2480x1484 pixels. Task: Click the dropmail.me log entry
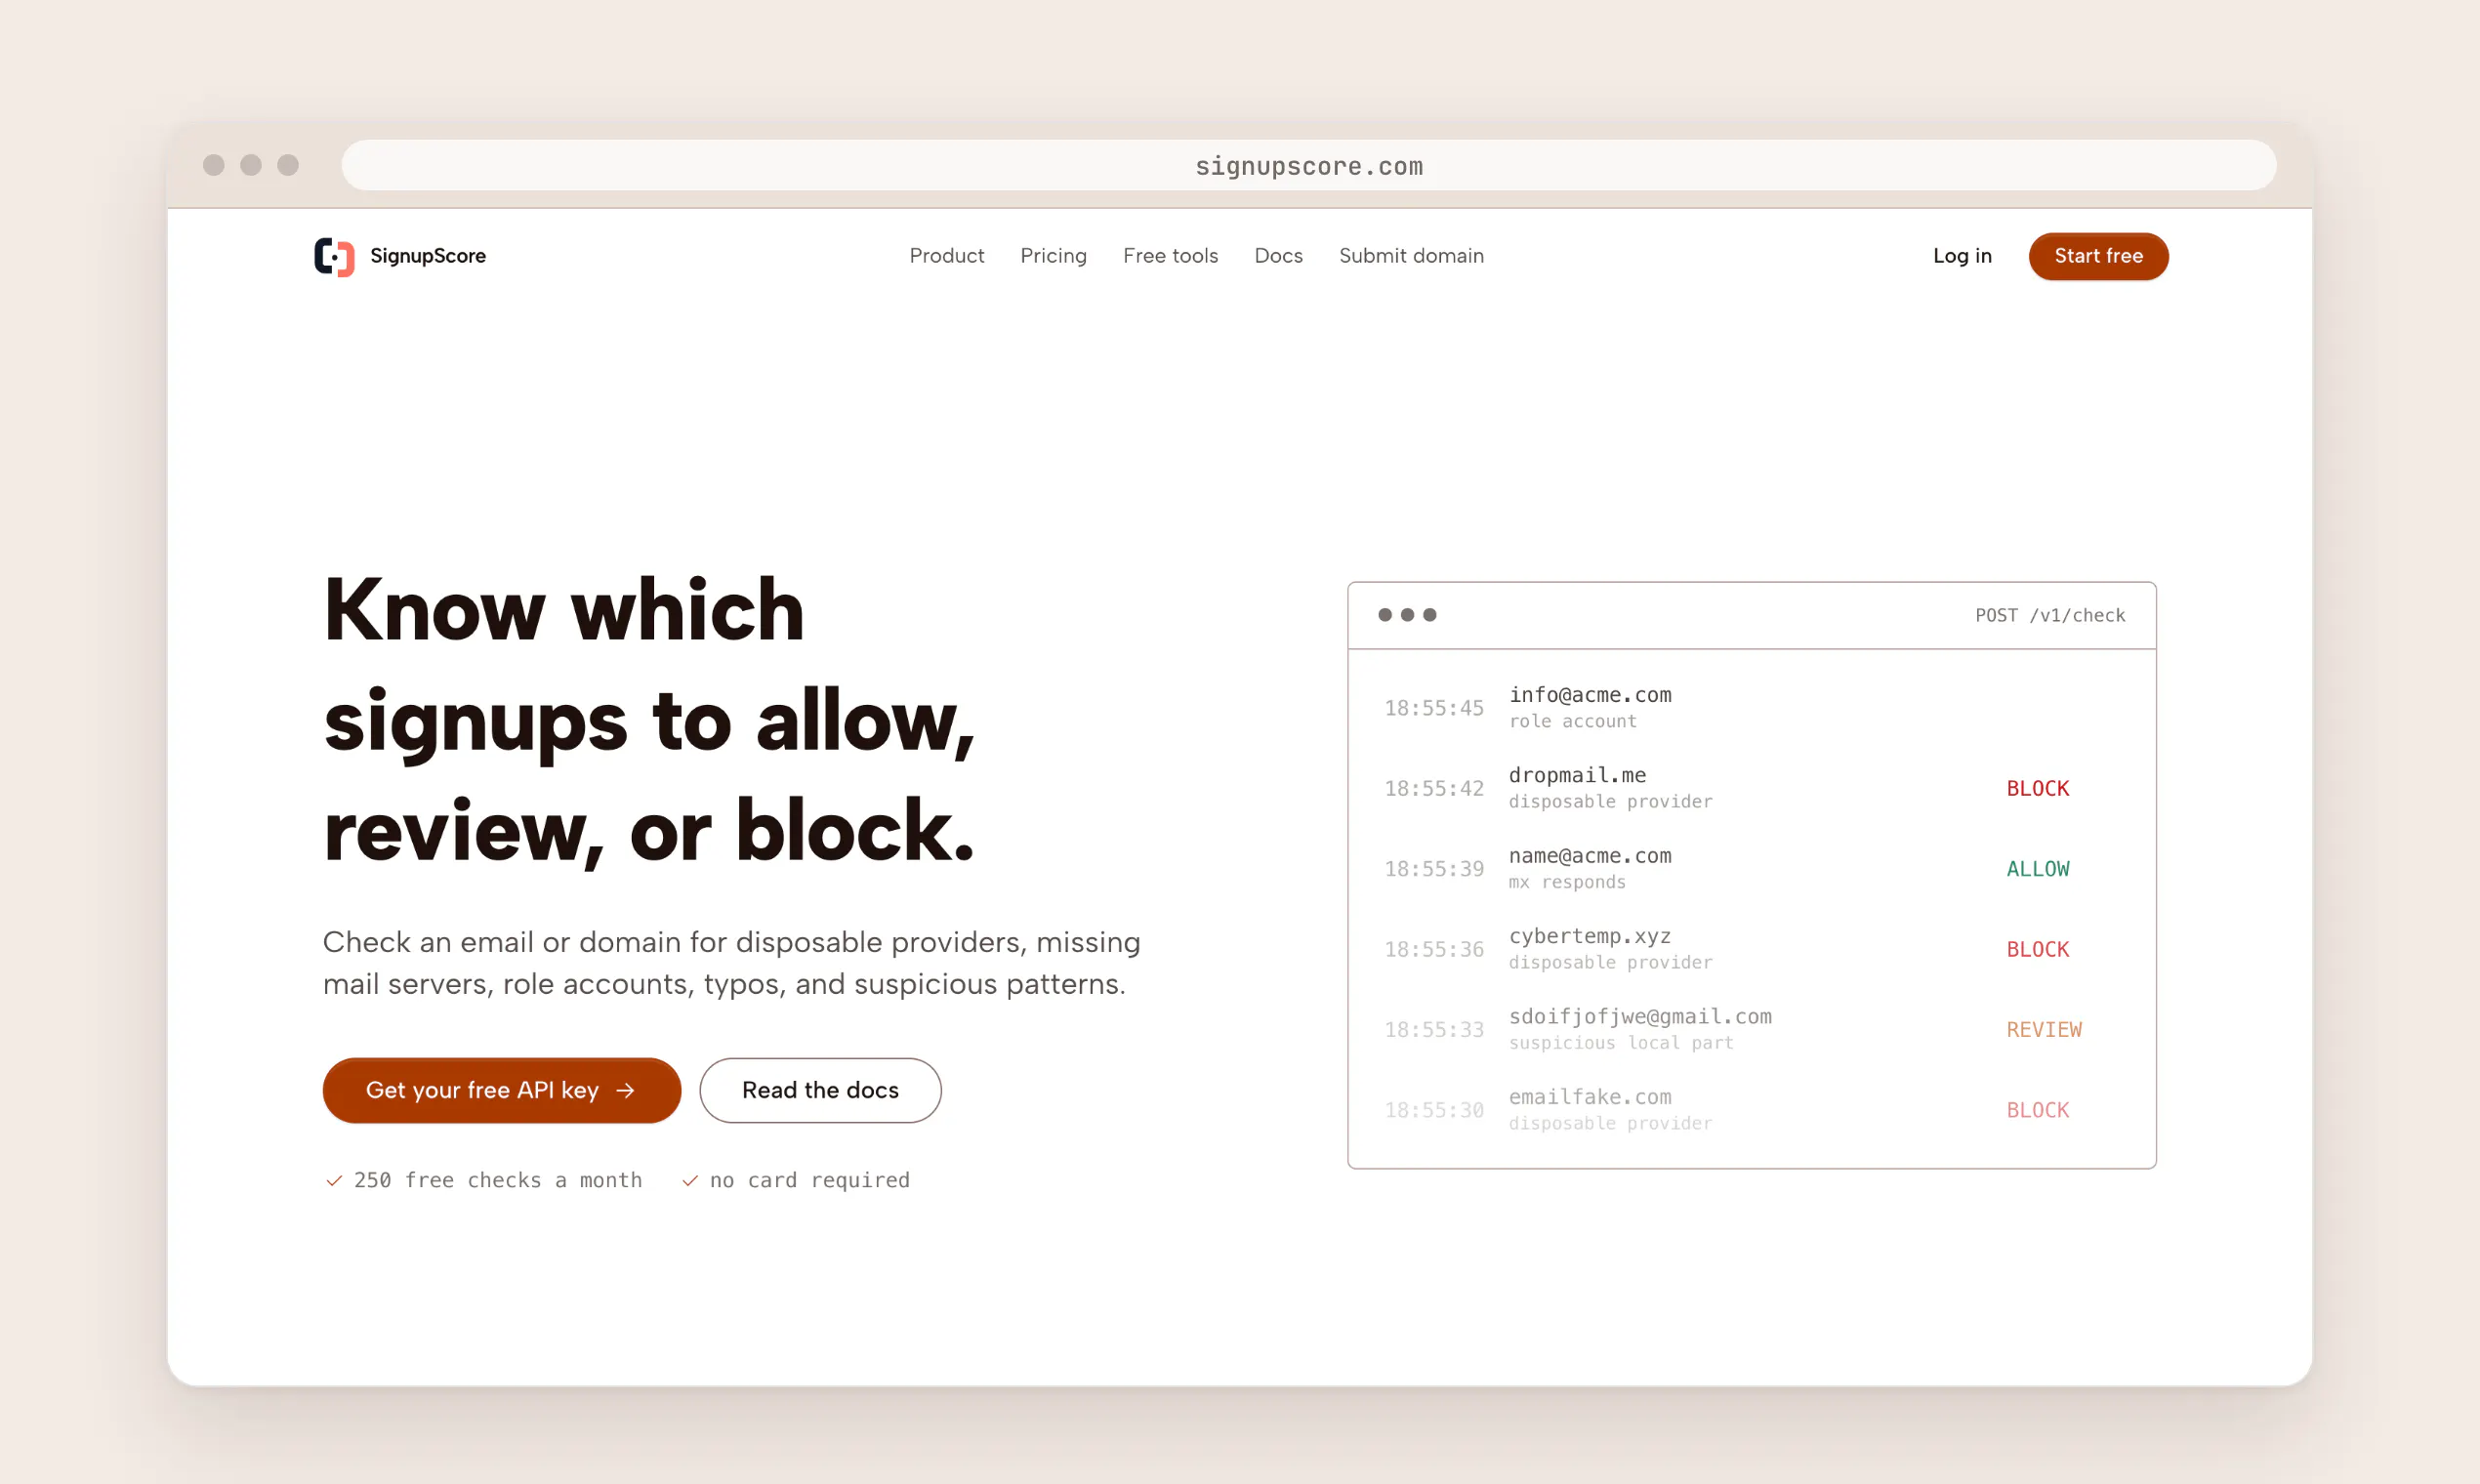(x=1751, y=788)
